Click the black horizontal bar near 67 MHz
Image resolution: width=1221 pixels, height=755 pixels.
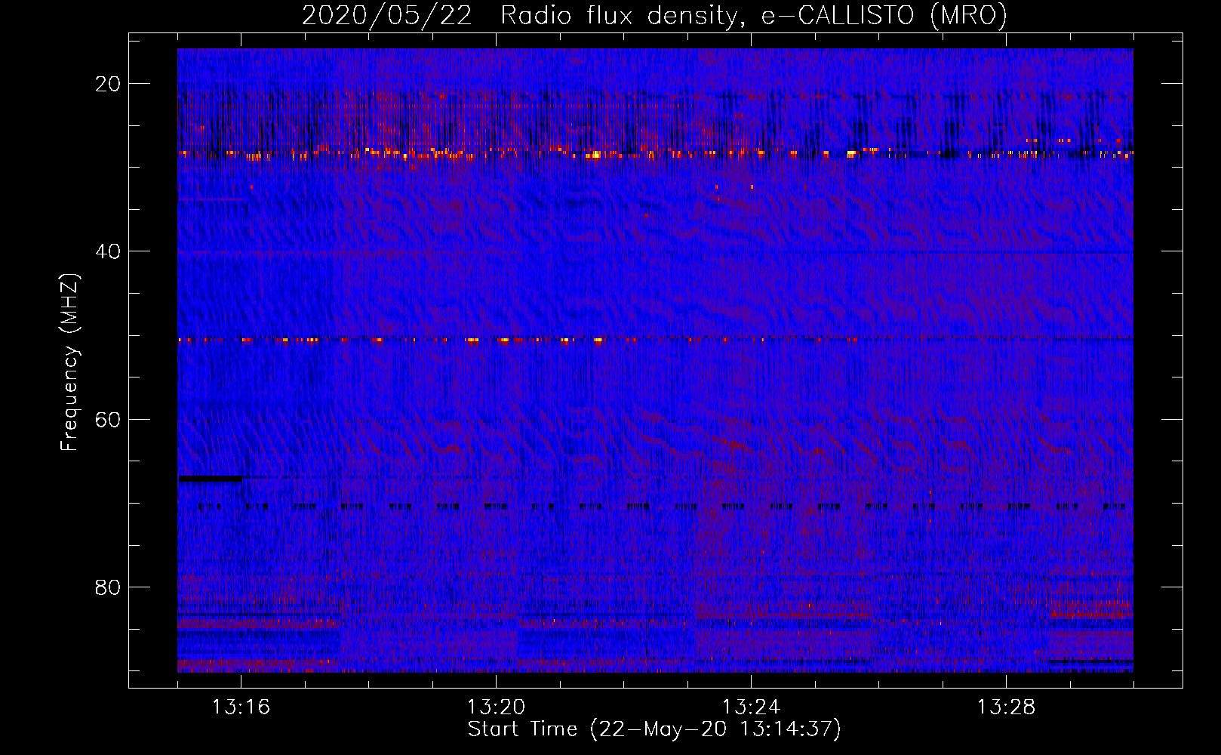pos(211,478)
